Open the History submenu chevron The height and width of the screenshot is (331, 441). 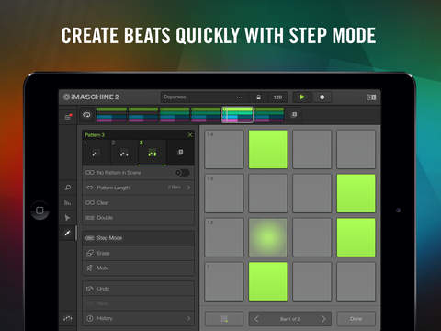pos(187,319)
